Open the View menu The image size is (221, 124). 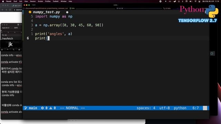coord(26,1)
